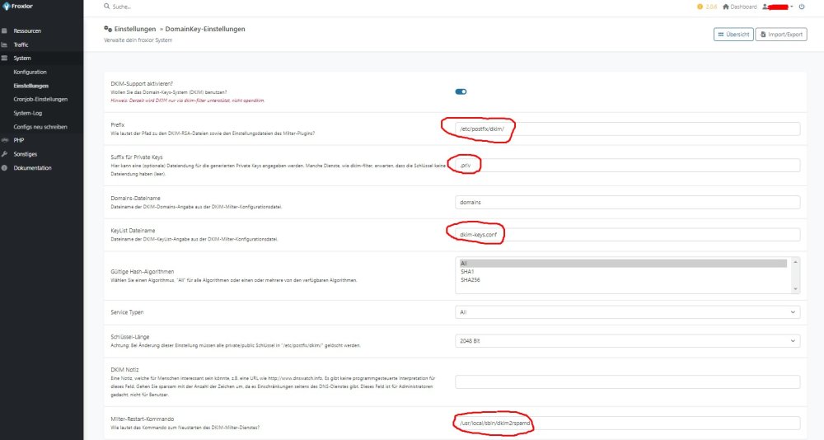Click the Dokumentation info icon

click(5, 167)
